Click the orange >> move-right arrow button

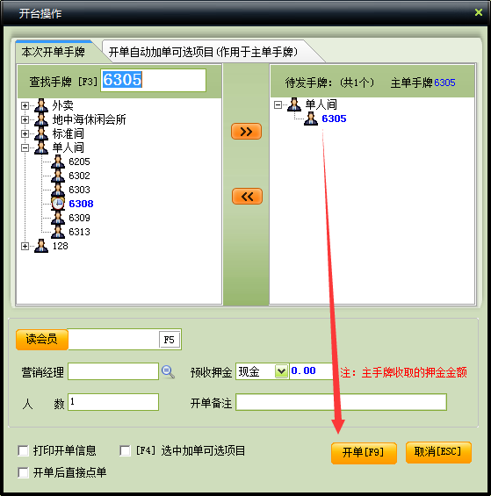(246, 132)
